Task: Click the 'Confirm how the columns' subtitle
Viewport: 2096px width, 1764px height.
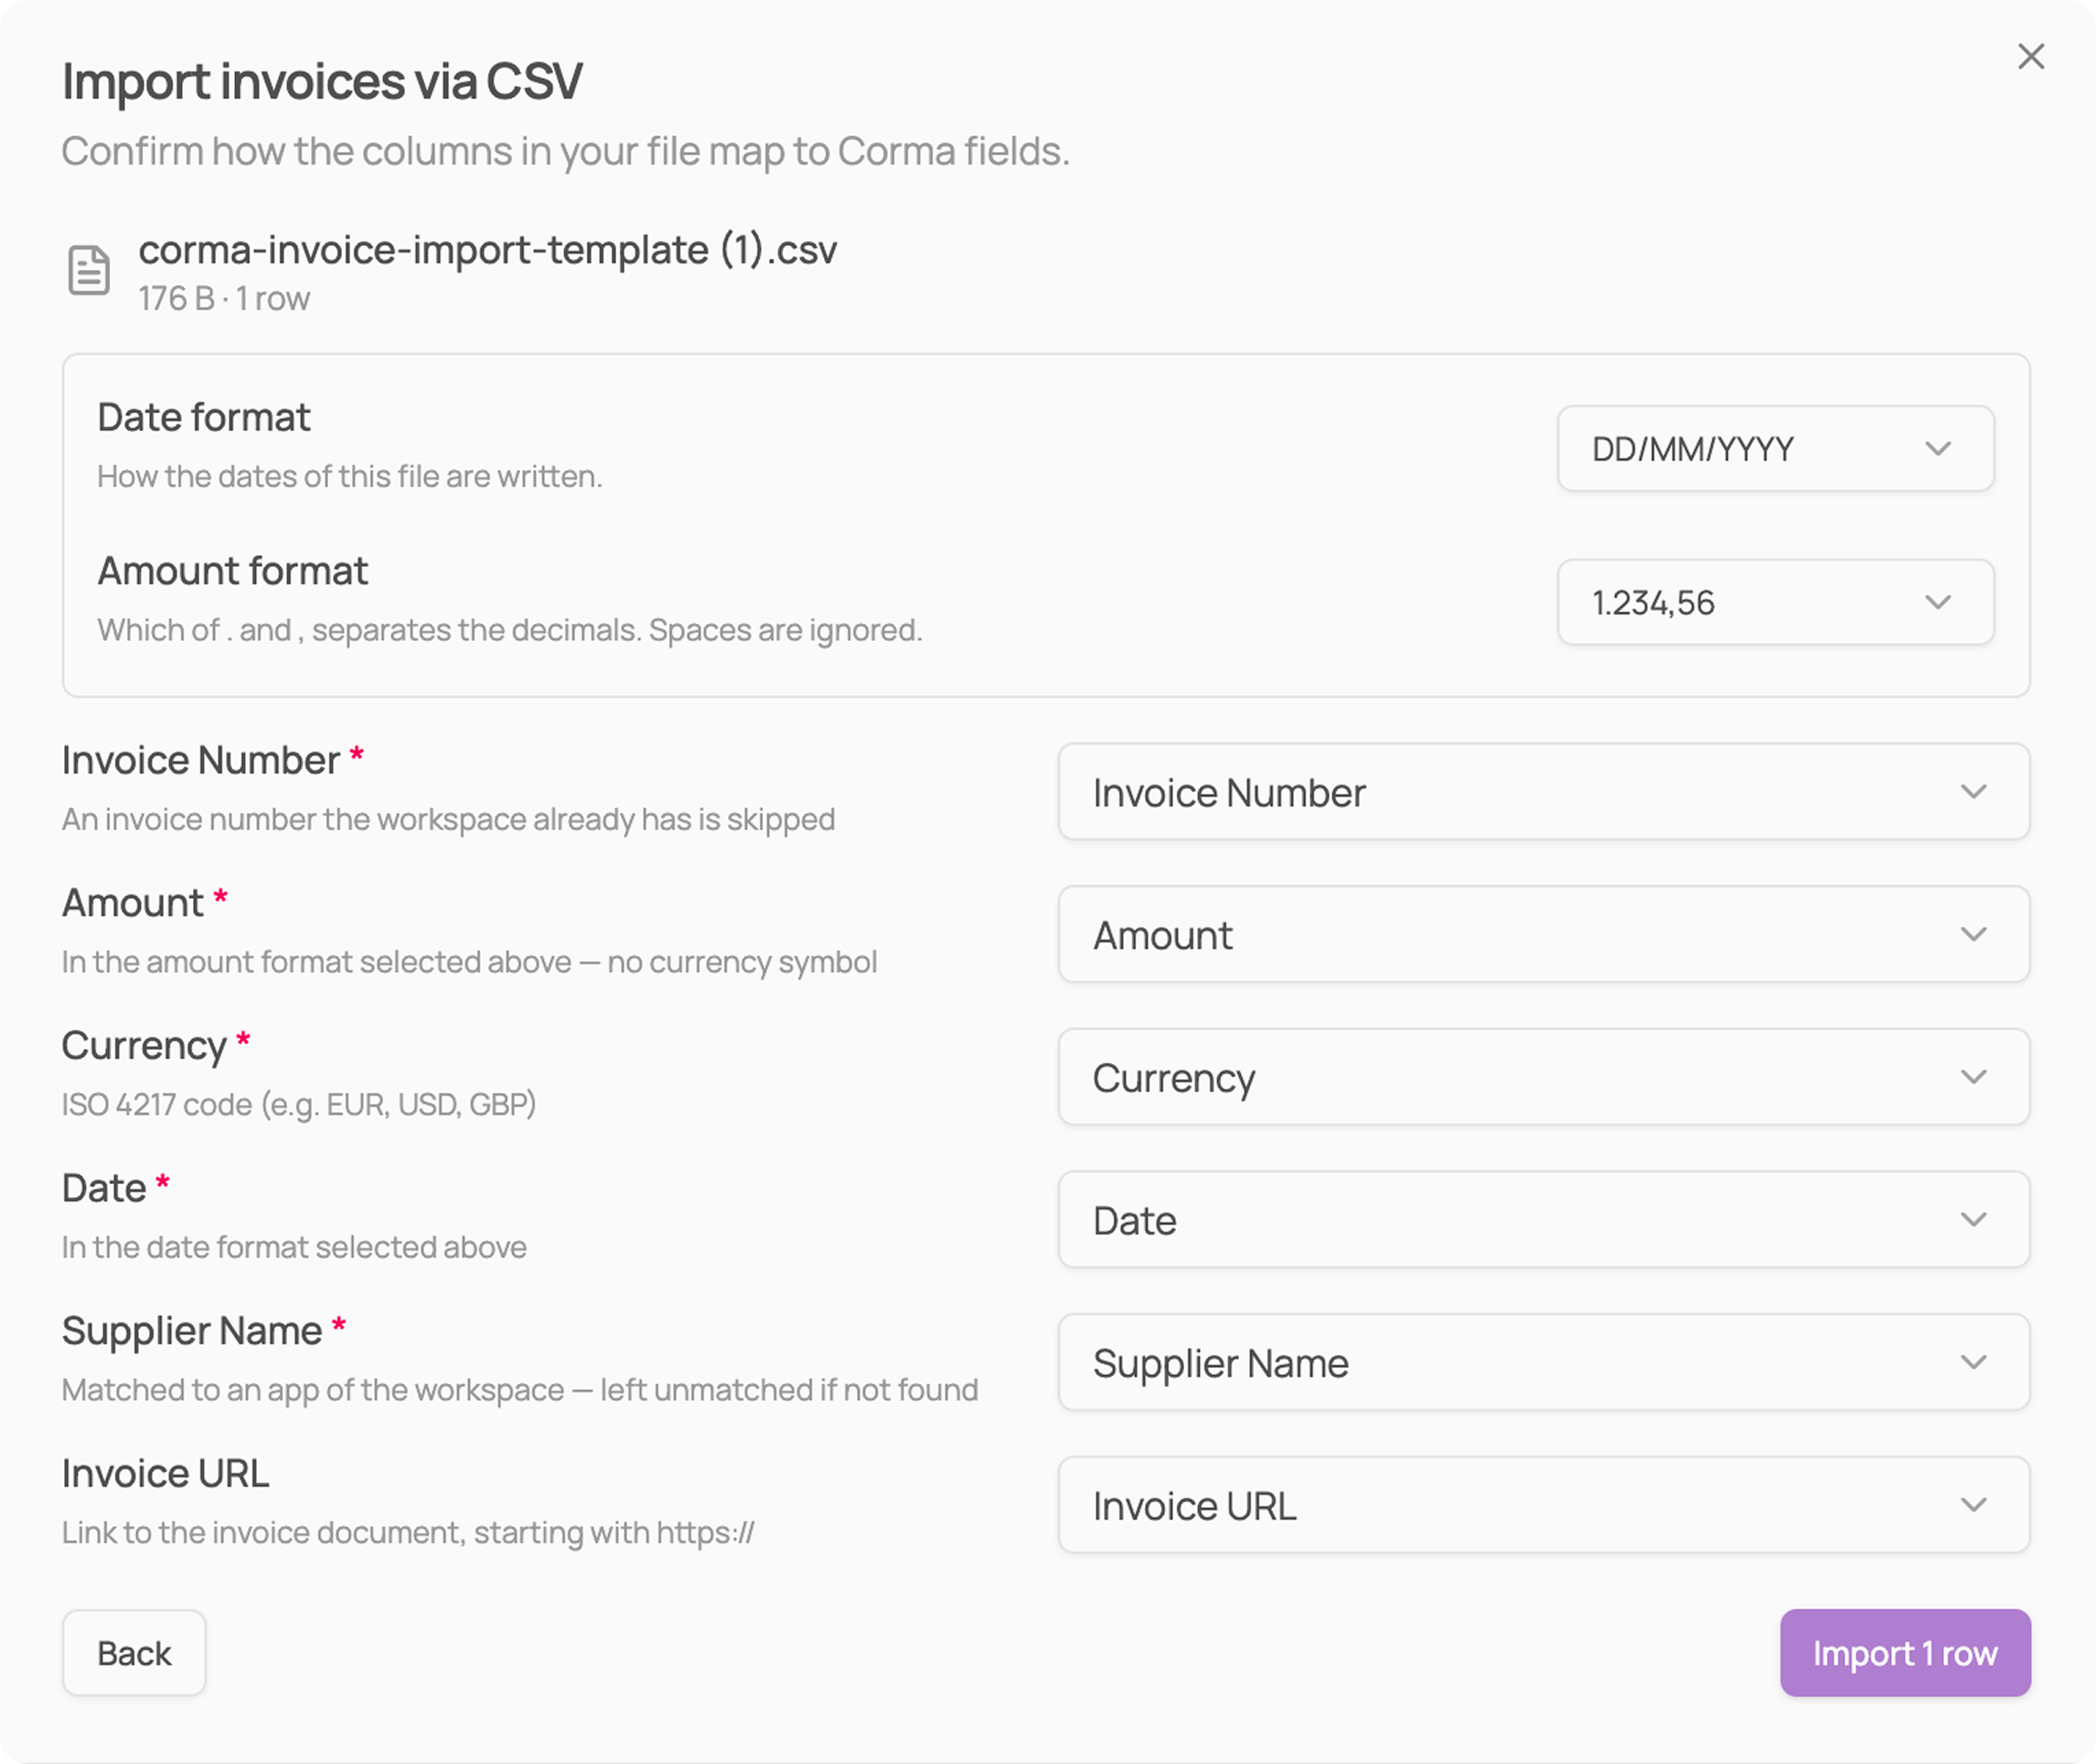Action: click(566, 152)
